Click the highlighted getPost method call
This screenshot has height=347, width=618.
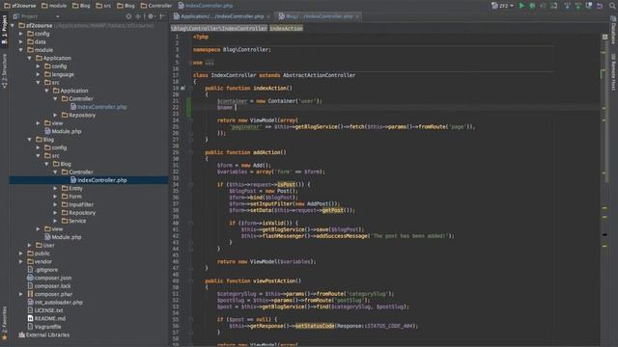coord(332,210)
